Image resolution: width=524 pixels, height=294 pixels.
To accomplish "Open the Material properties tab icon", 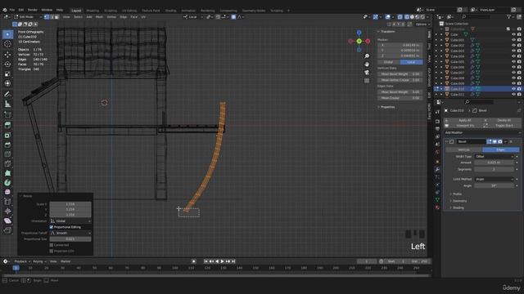I will (437, 207).
